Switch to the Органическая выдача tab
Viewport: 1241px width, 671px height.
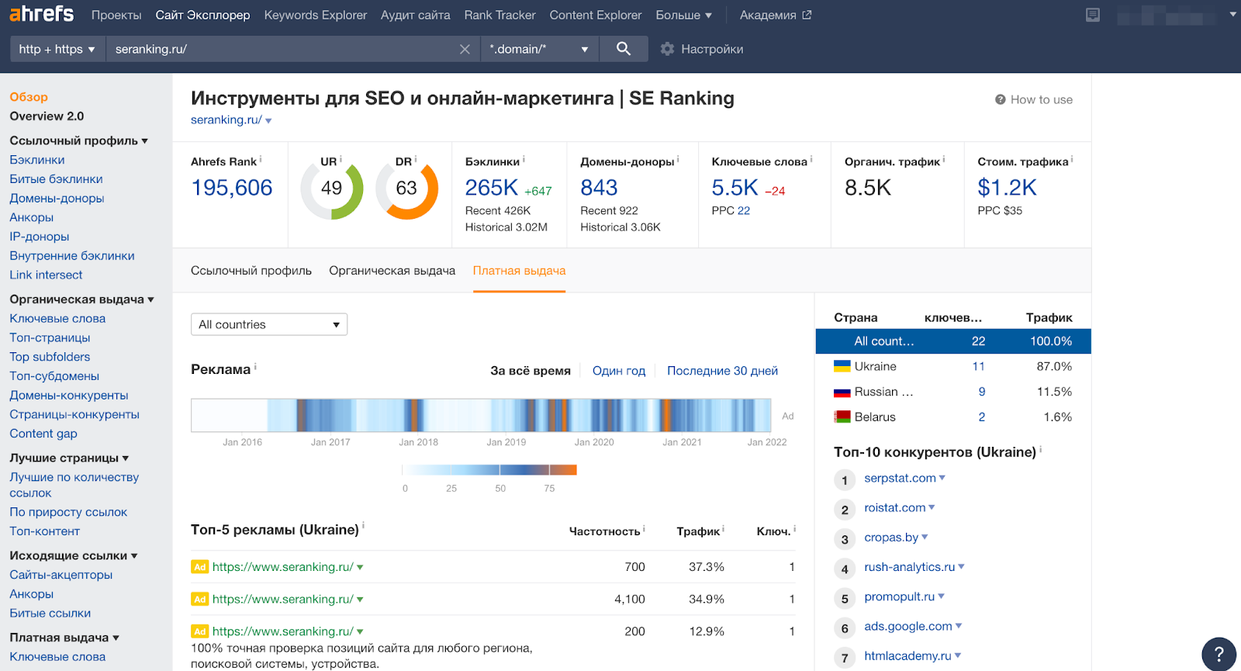[392, 271]
